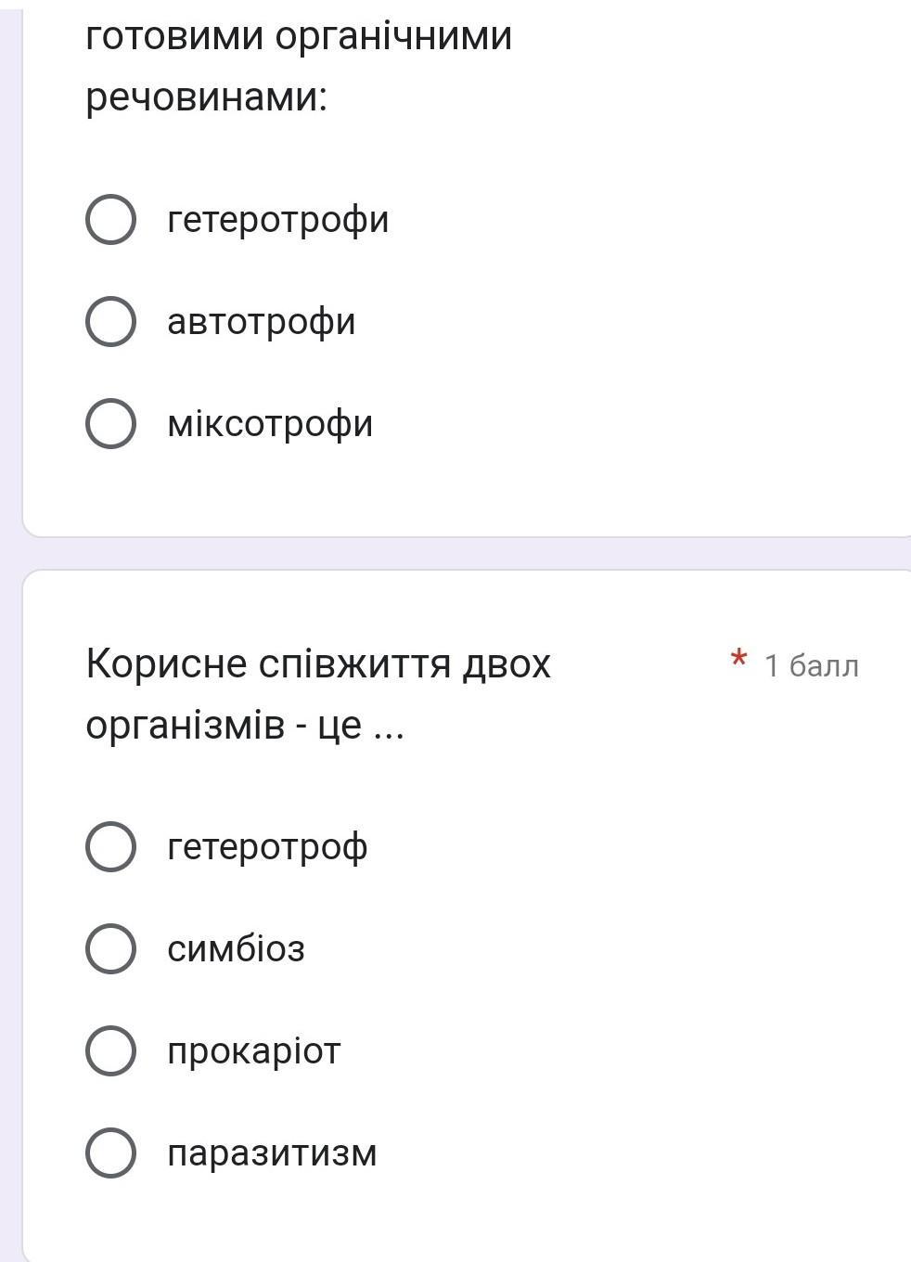Click the purple gap between question cards
Image resolution: width=911 pixels, height=1262 pixels.
464,554
